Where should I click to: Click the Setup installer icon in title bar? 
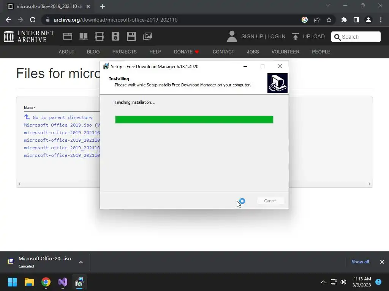106,66
